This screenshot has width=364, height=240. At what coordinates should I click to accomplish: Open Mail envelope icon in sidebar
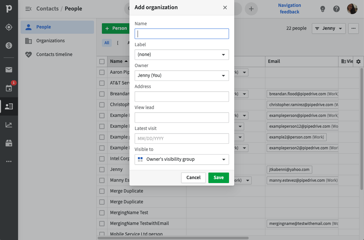(9, 70)
